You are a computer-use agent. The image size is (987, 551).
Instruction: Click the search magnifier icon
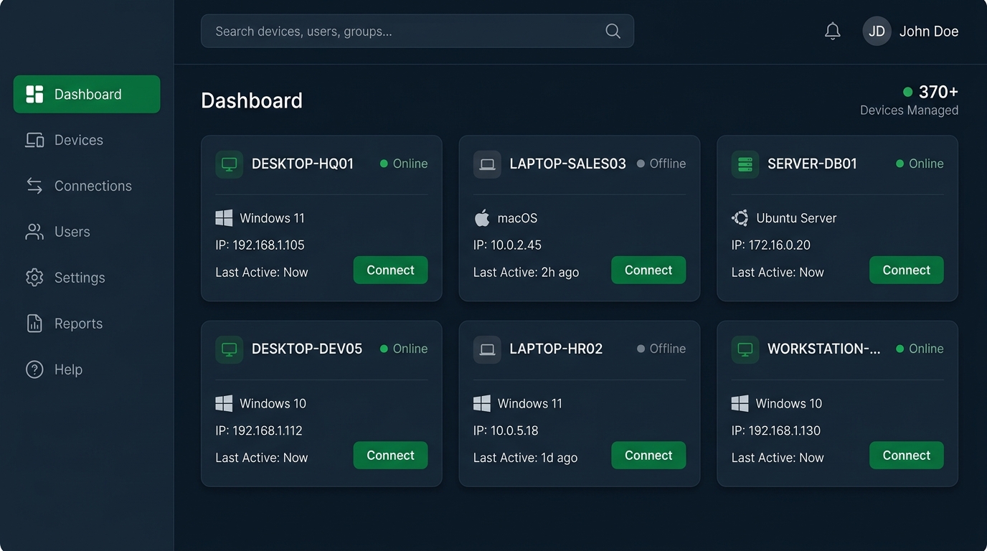click(x=613, y=31)
